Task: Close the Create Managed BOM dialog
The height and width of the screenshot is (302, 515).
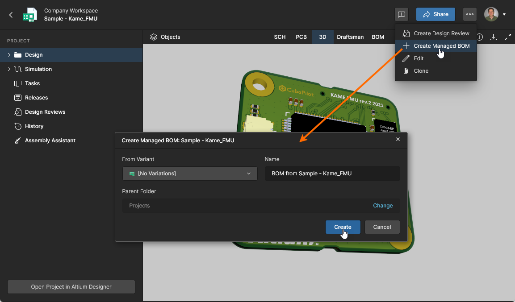Action: pyautogui.click(x=398, y=139)
